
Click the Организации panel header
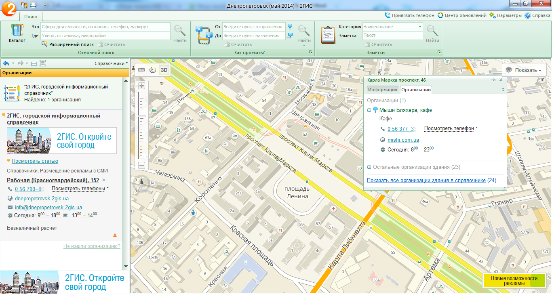[64, 73]
